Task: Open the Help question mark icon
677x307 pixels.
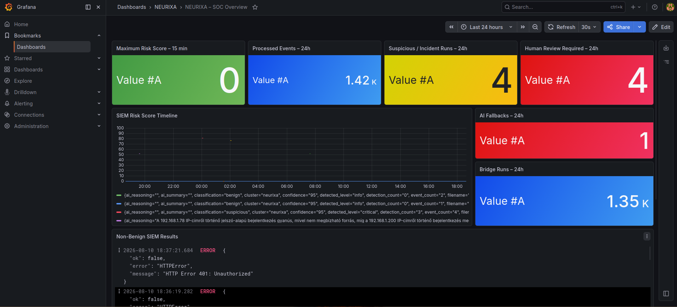Action: pyautogui.click(x=655, y=7)
